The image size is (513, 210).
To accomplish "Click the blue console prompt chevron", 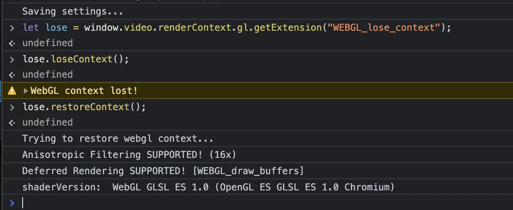I will (12, 203).
